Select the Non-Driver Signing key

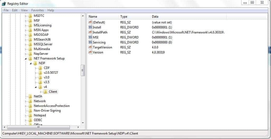[x=47, y=111]
